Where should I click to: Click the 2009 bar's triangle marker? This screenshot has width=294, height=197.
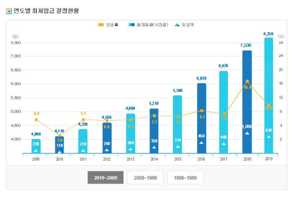[x=36, y=150]
